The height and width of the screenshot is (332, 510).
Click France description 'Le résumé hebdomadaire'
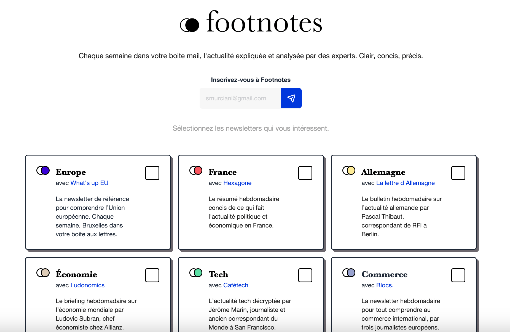click(244, 212)
